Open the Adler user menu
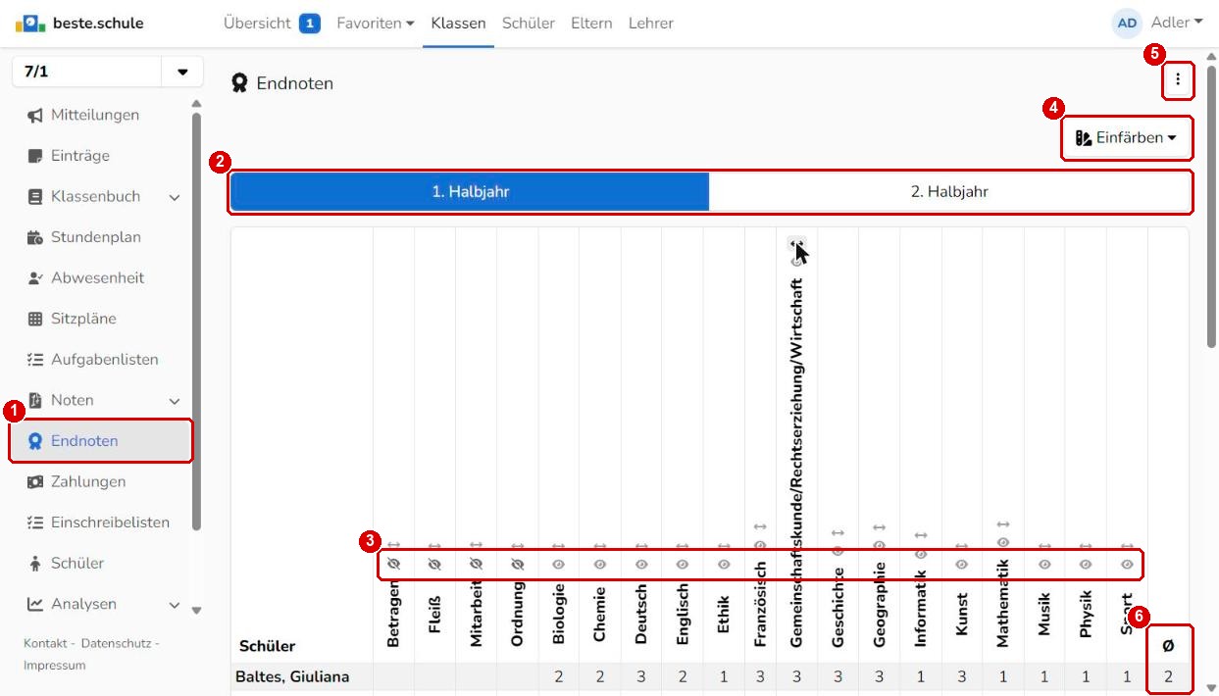Screen dimensions: 1219x696 (1177, 23)
